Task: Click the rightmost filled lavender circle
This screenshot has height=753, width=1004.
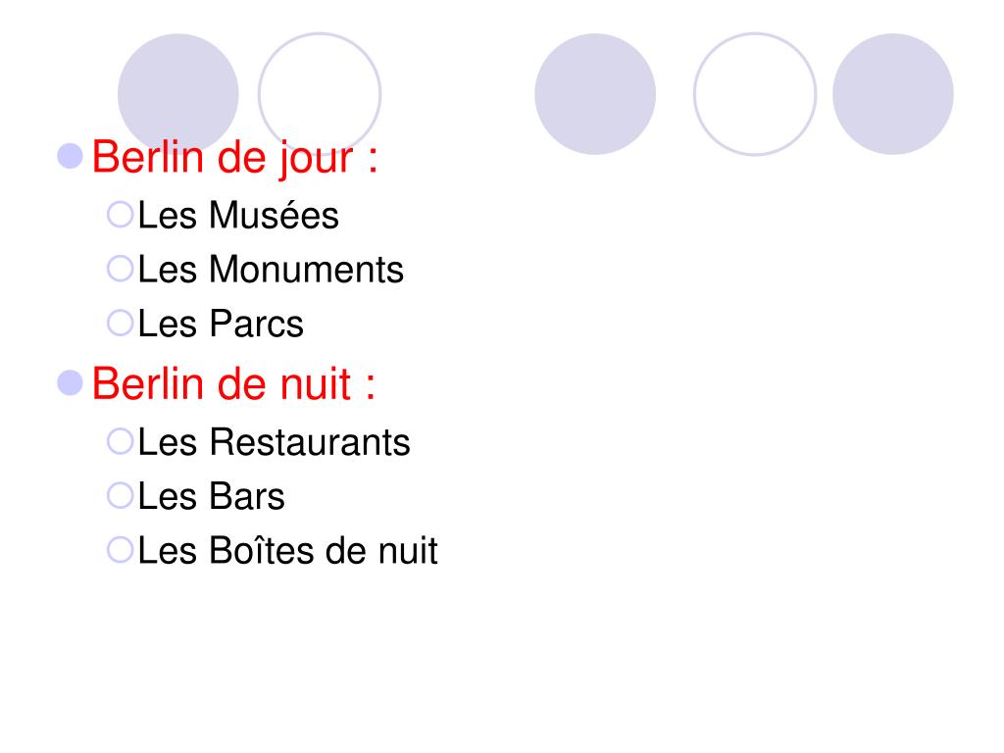Action: 892,94
